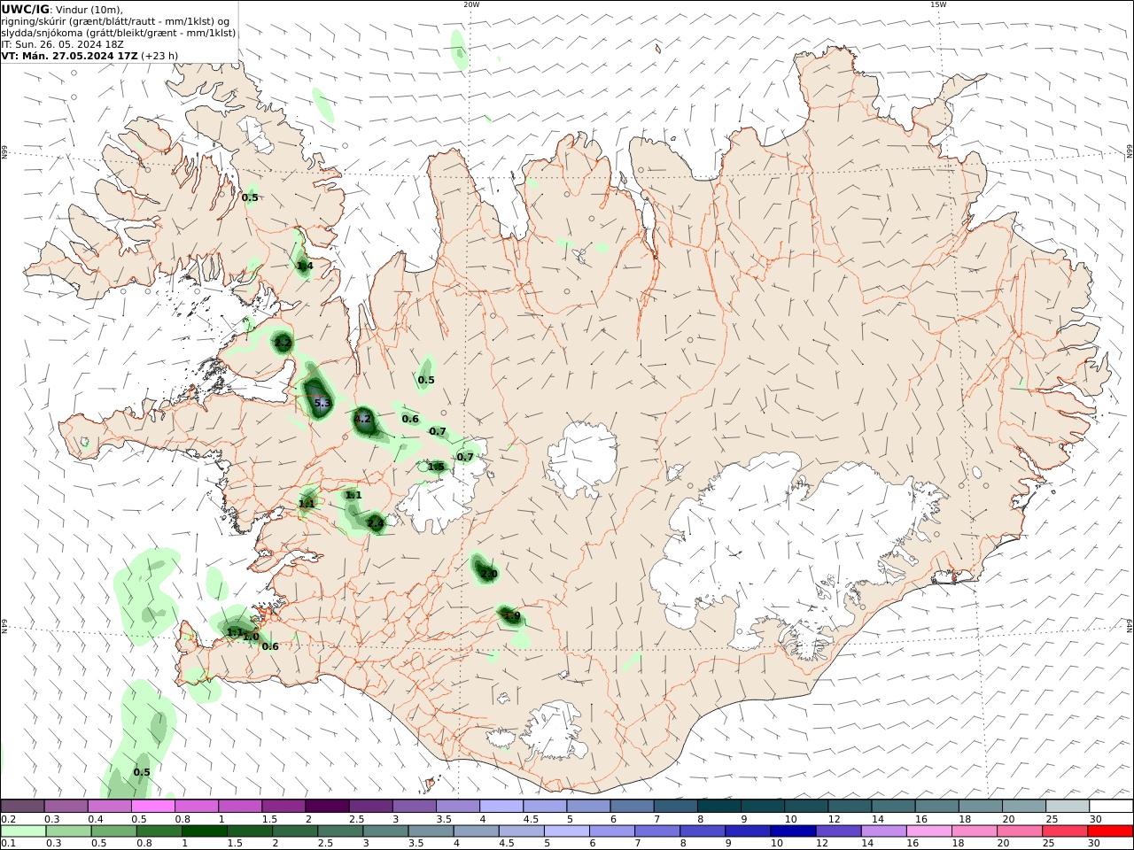
Task: Select the 1.4 rainfall value on the map
Action: click(305, 267)
